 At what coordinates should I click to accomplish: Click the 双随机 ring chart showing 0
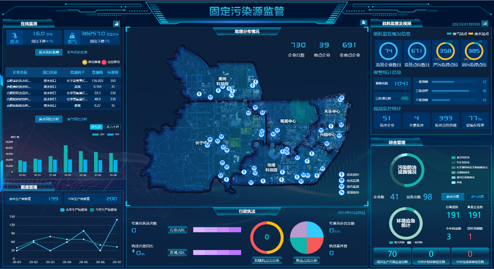(267, 237)
